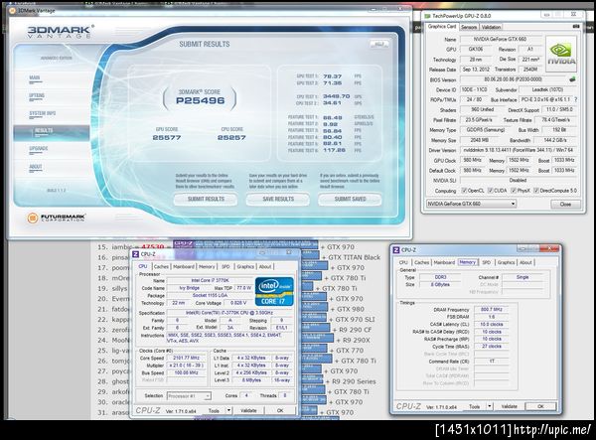Image resolution: width=596 pixels, height=440 pixels.
Task: Click the Intel Core i7 logo in CPU-Z
Action: [274, 291]
